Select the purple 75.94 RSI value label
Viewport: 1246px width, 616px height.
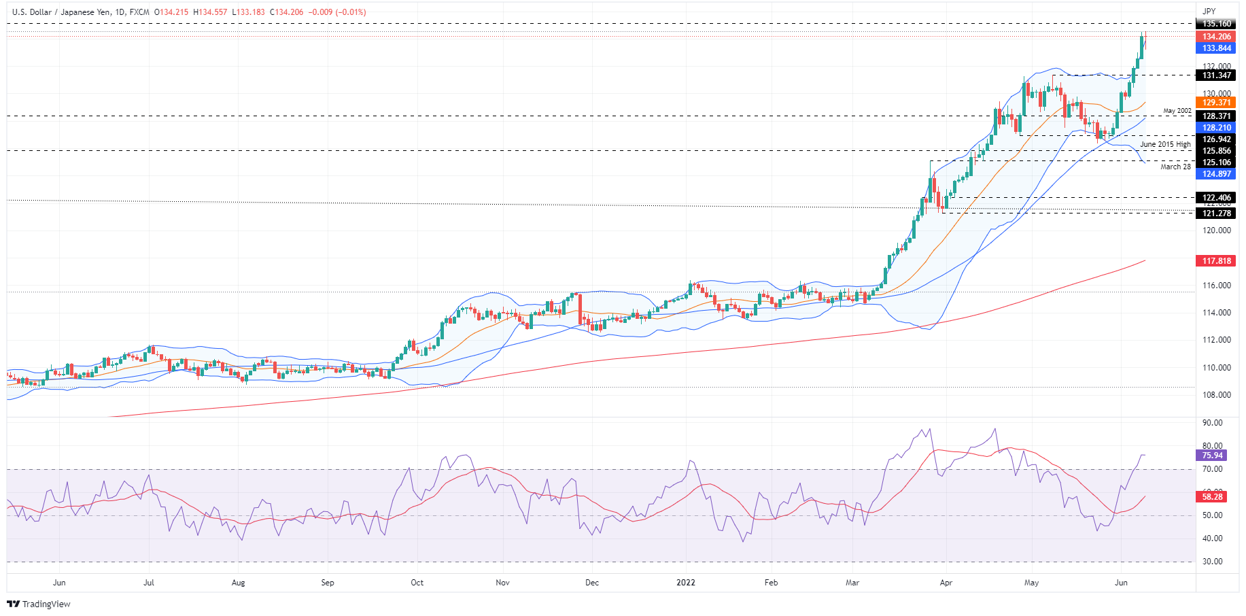[1211, 456]
